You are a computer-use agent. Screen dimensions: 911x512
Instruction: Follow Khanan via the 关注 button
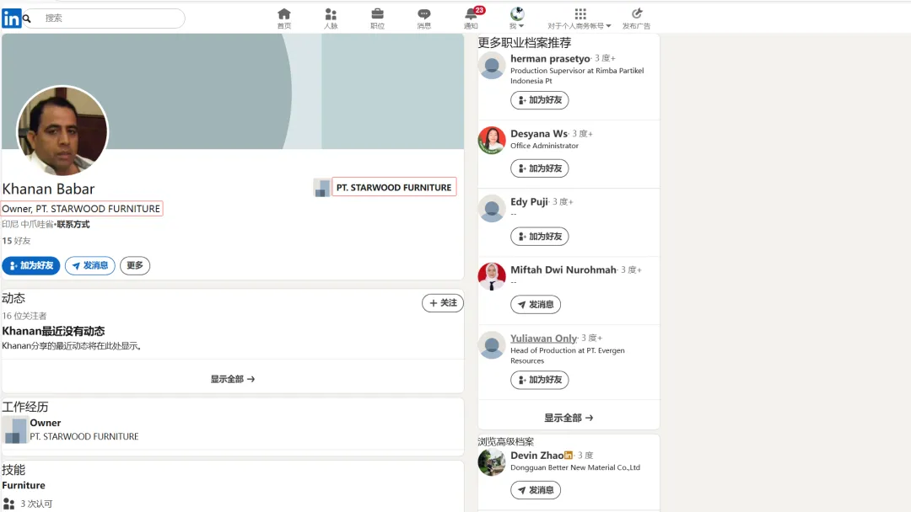pos(442,302)
